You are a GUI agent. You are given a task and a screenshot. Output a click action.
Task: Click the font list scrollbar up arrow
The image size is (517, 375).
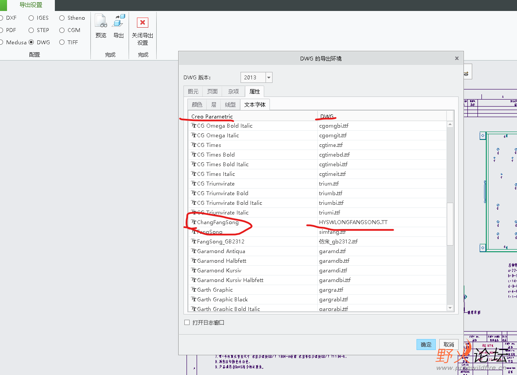tap(450, 124)
